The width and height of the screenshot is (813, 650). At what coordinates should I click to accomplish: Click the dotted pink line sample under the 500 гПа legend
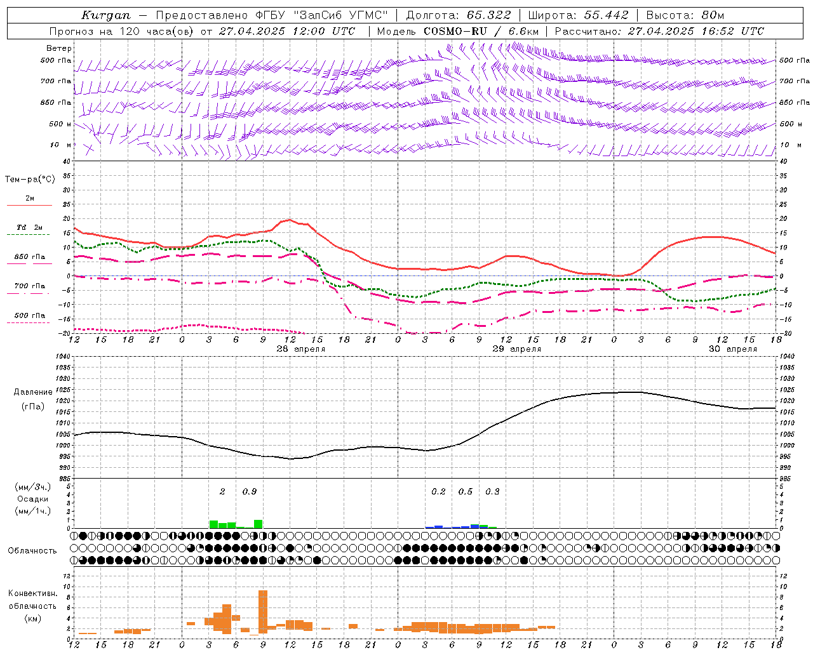[29, 322]
